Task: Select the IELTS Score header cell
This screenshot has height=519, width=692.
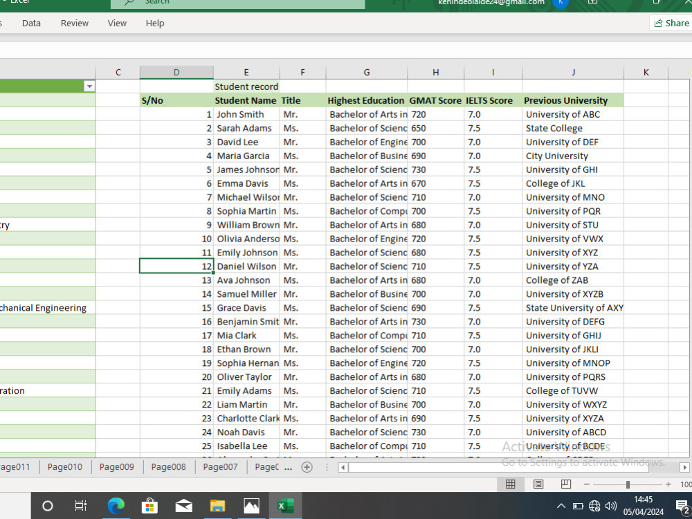Action: [493, 100]
